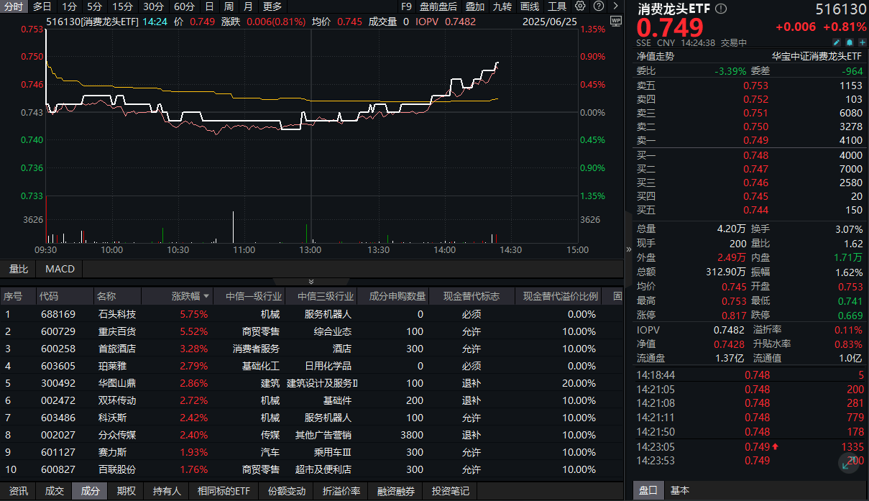869x501 pixels.
Task: Toggle the MACD indicator below the chart
Action: click(x=60, y=269)
